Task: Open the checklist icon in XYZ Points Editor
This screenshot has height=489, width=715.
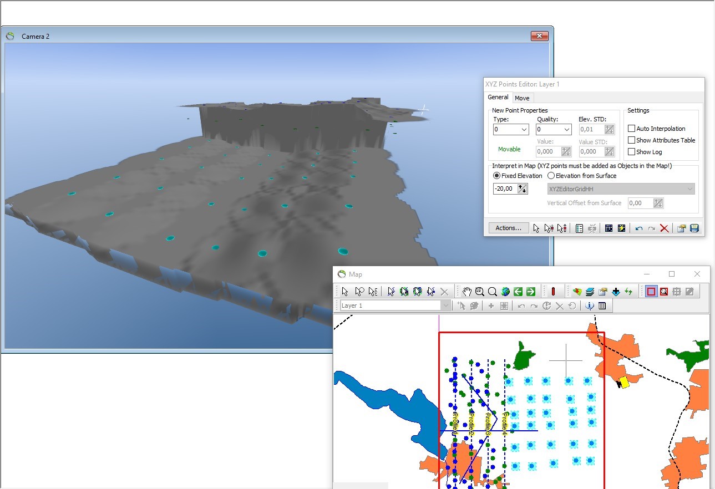Action: tap(579, 228)
